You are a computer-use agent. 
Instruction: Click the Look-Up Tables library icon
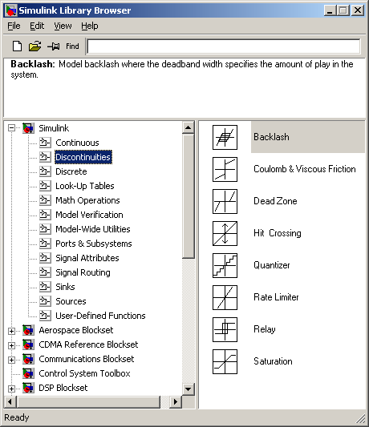point(45,186)
